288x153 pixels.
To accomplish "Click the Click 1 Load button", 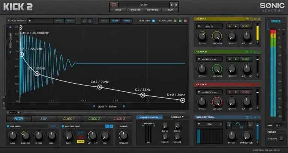I will (x=246, y=26).
